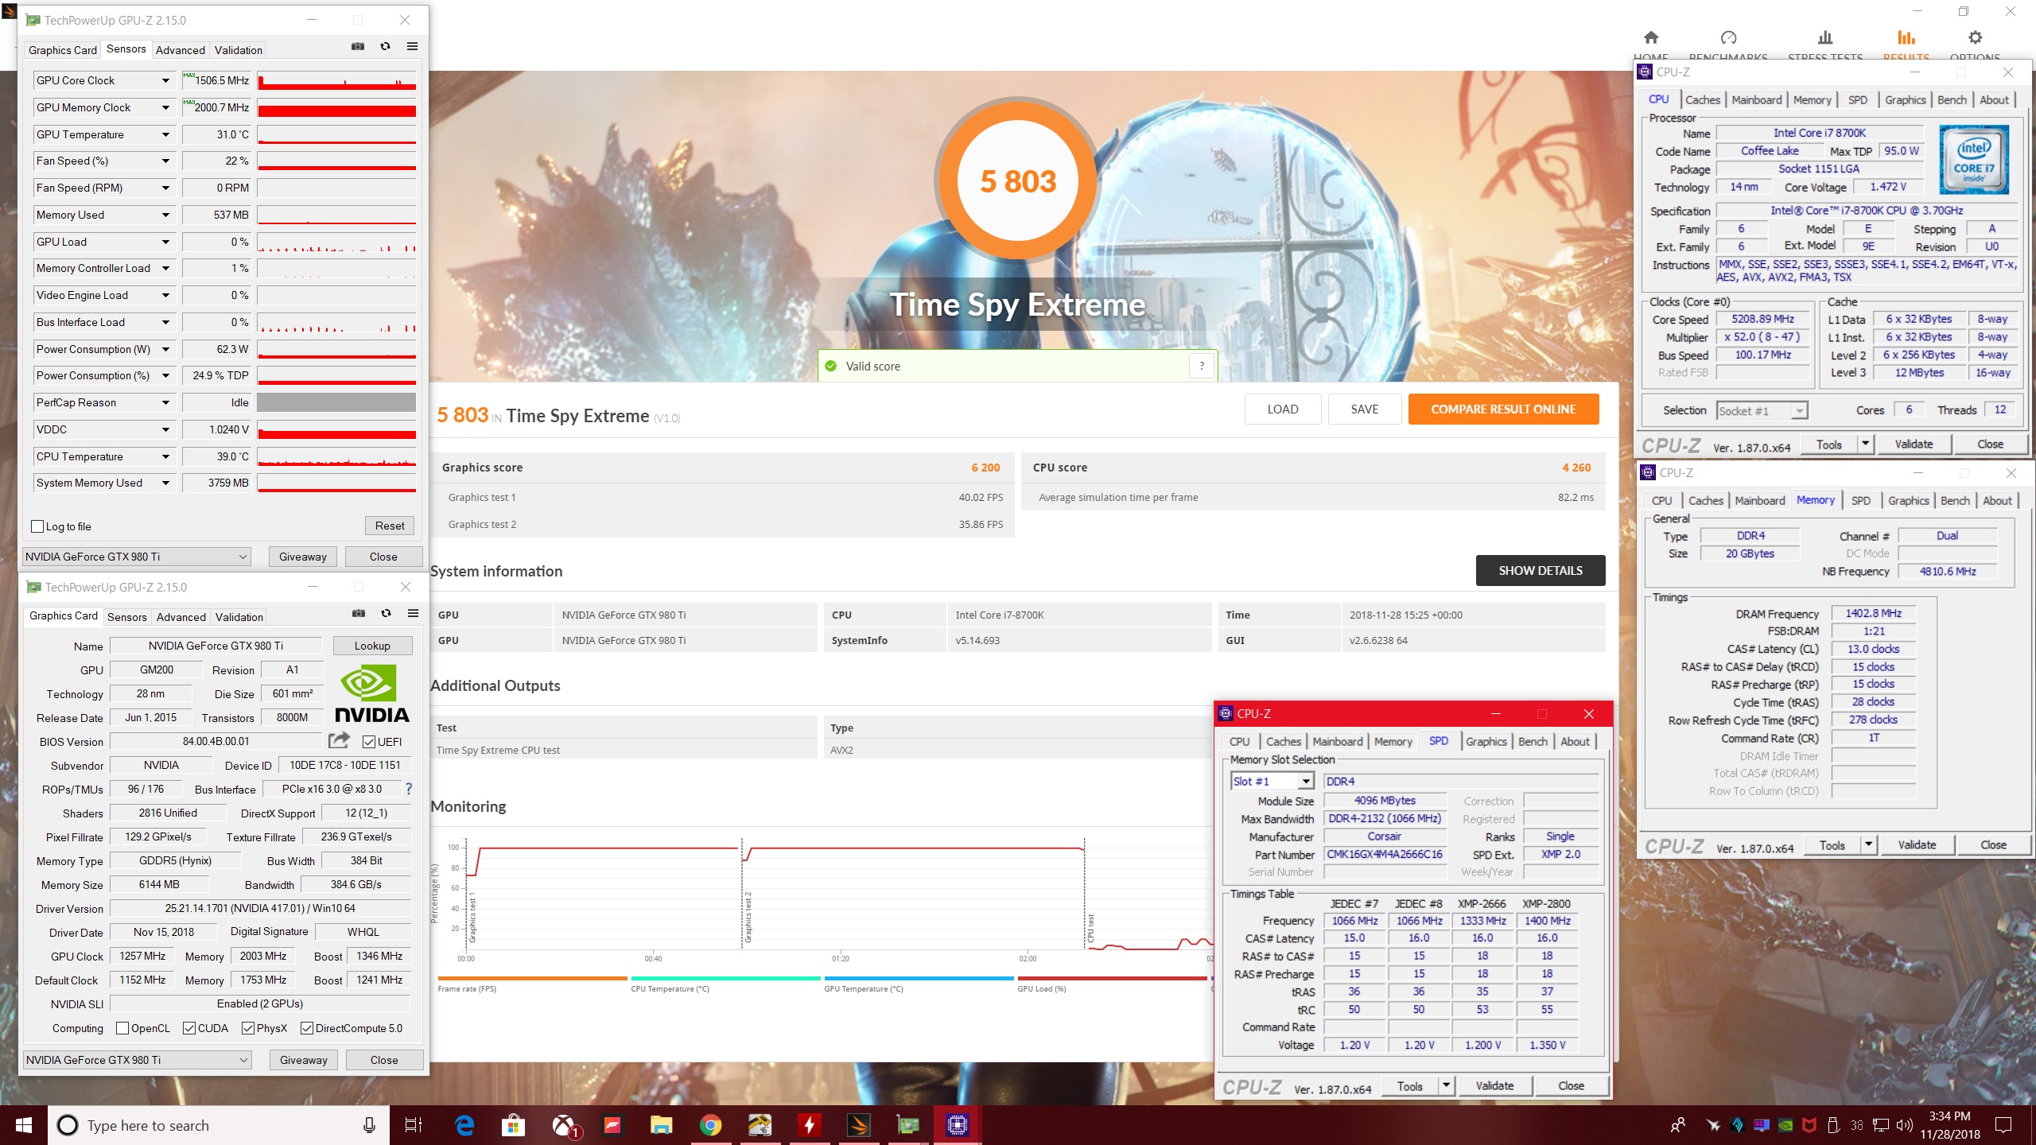The image size is (2036, 1145).
Task: Expand Tools arrow in top CPU-Z window
Action: tap(1865, 444)
